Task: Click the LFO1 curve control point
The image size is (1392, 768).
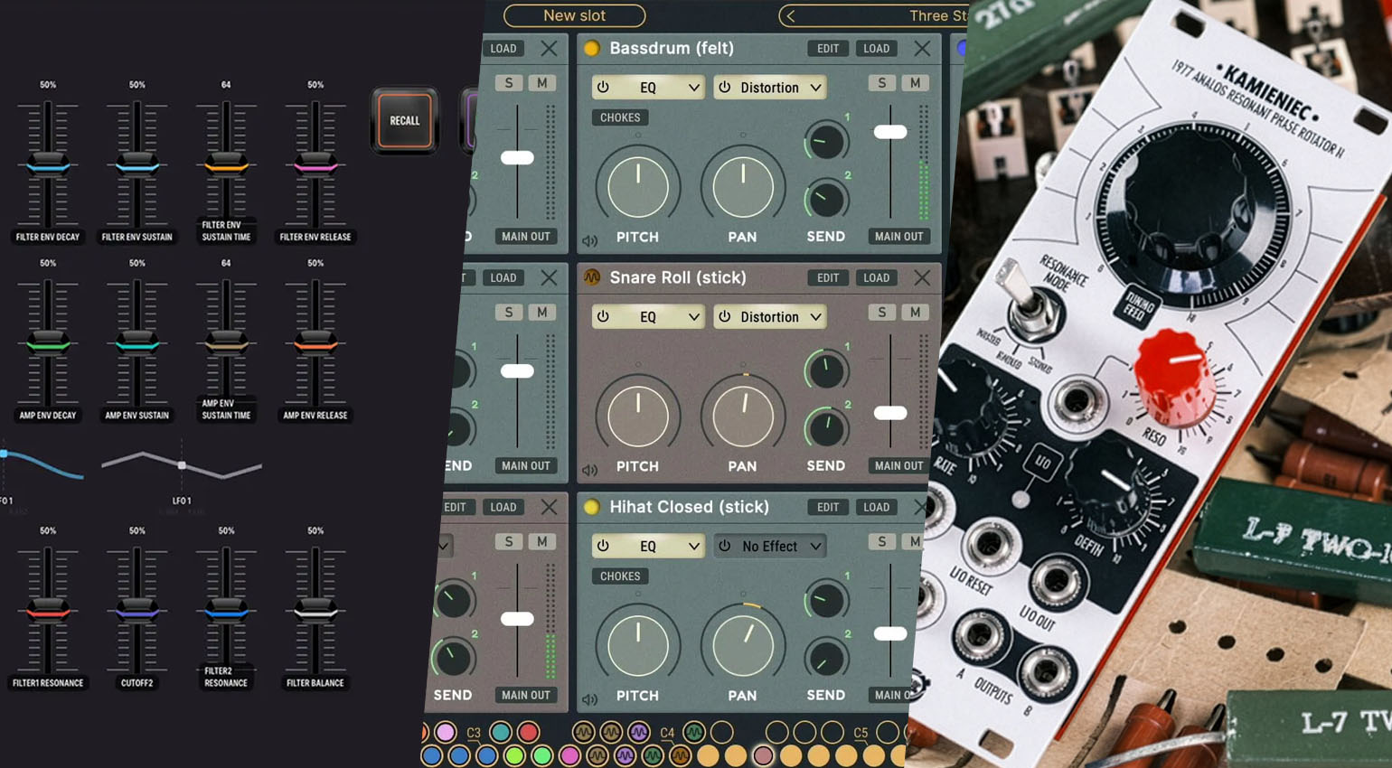Action: [182, 465]
